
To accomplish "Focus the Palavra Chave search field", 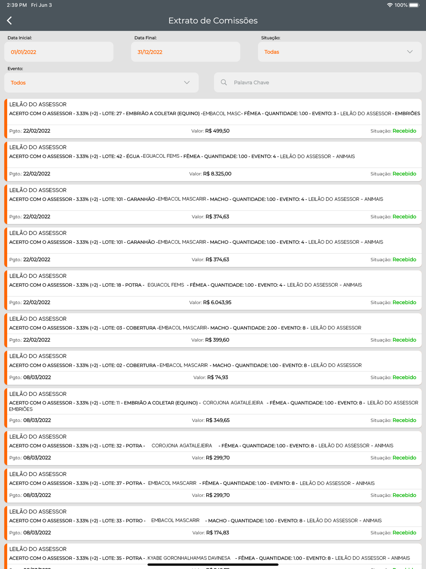I will (318, 82).
